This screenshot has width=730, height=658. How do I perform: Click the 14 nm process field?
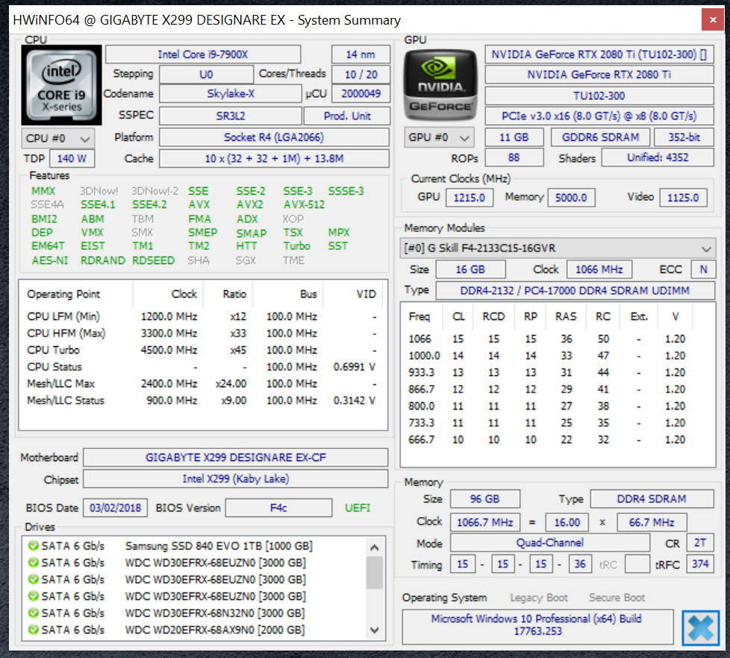coord(361,54)
